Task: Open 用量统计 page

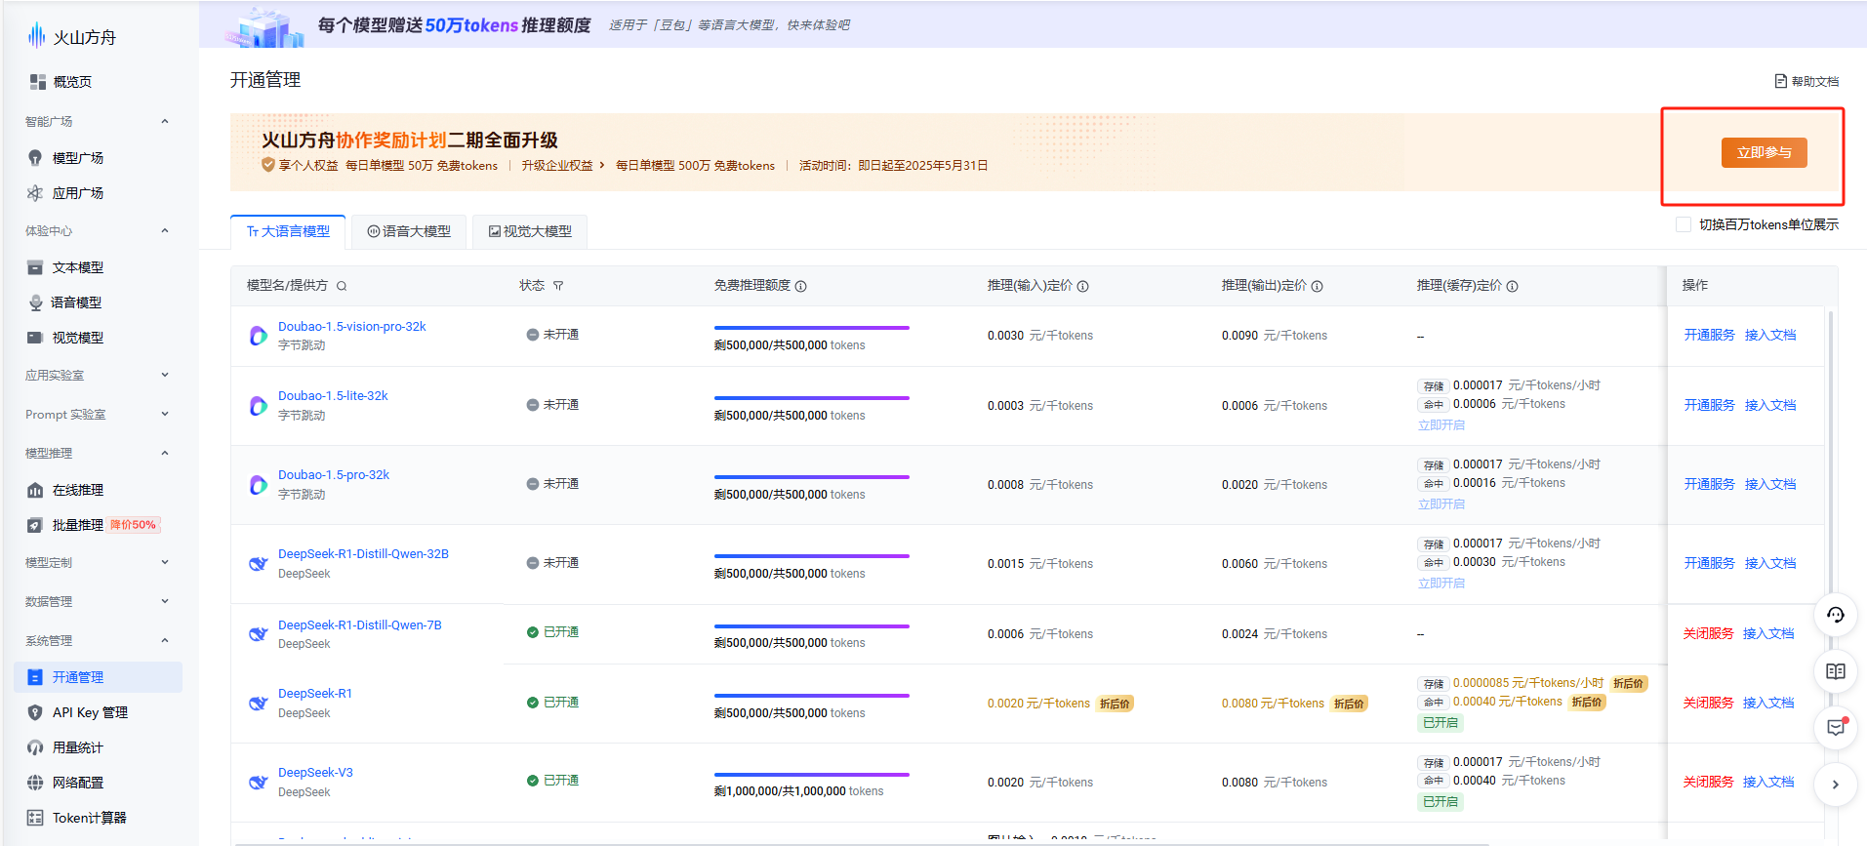Action: (x=78, y=747)
